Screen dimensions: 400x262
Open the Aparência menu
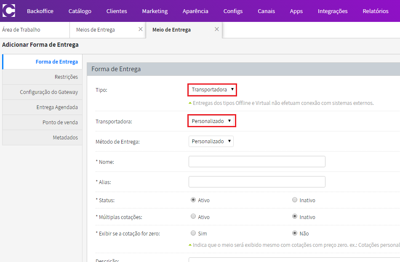(195, 11)
